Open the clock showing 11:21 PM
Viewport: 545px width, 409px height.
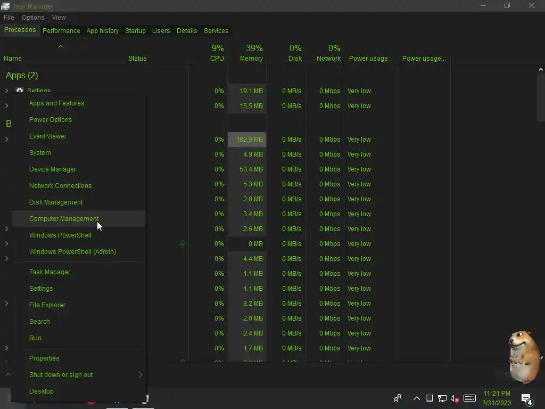click(x=497, y=398)
